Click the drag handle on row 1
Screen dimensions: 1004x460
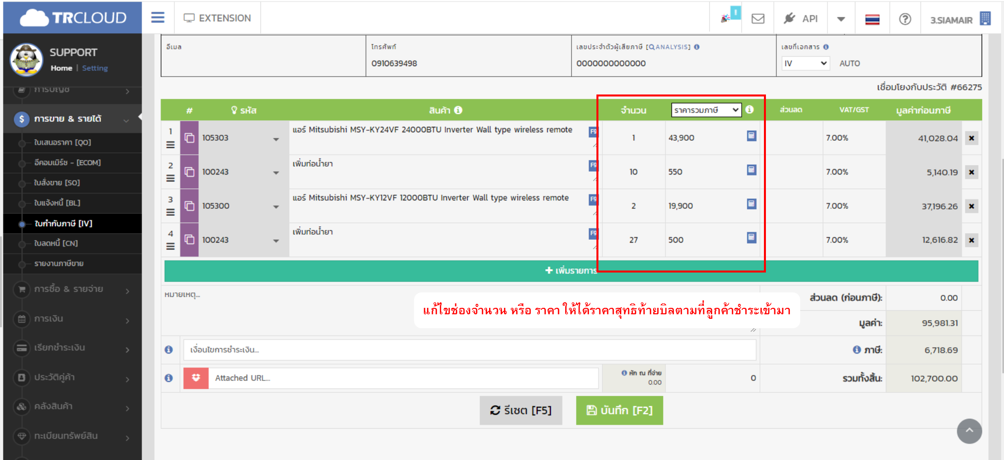pos(170,145)
